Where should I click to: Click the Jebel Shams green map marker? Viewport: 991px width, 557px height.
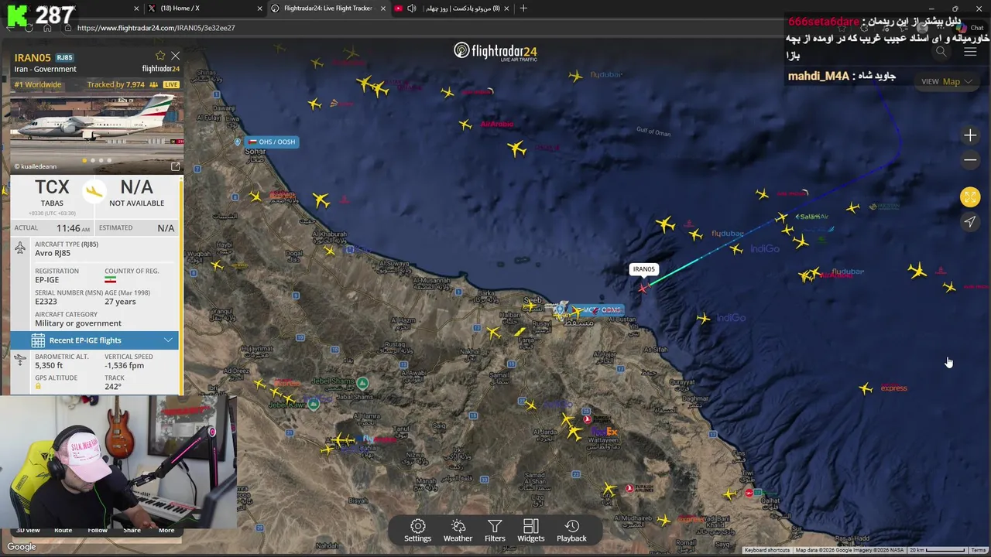(362, 382)
